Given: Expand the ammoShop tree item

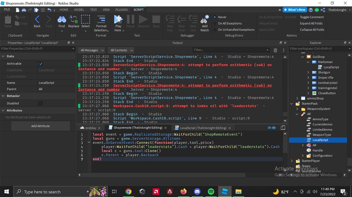Looking at the screenshot, I should pyautogui.click(x=297, y=98).
